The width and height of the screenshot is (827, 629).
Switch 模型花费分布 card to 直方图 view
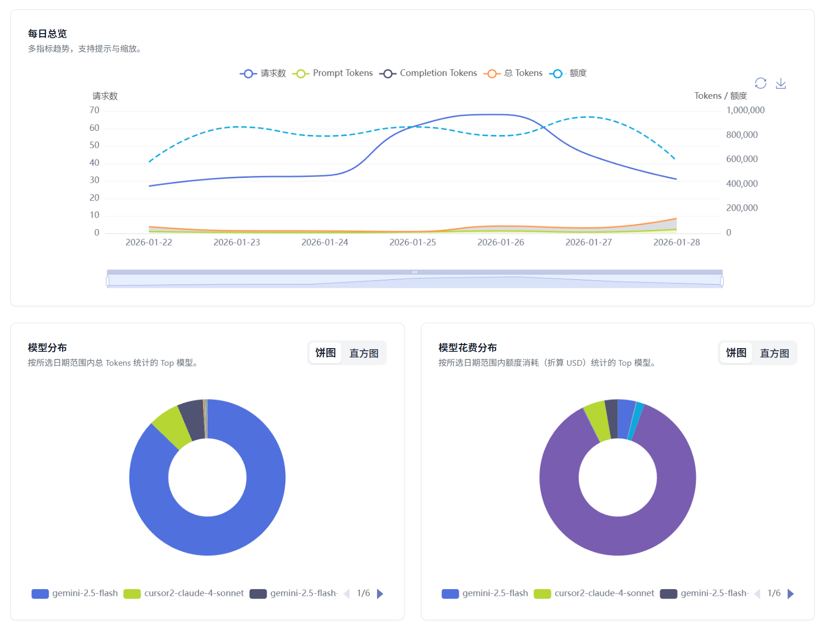coord(775,353)
